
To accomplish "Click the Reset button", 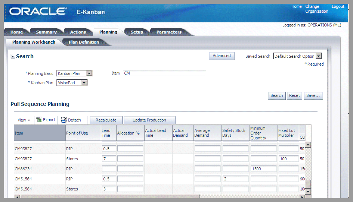I will [x=294, y=95].
